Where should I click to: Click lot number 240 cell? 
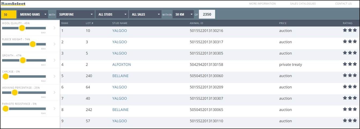pos(89,76)
